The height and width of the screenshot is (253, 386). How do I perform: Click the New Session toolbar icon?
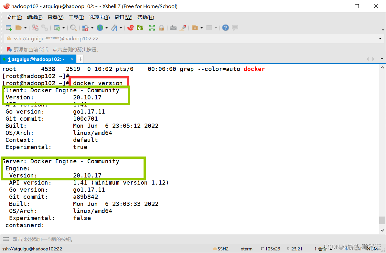pos(9,28)
